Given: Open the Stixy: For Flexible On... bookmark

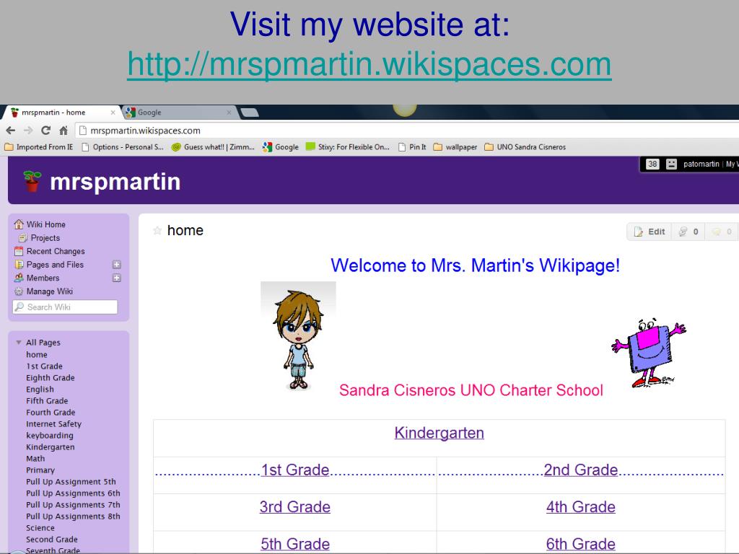Looking at the screenshot, I should point(348,147).
